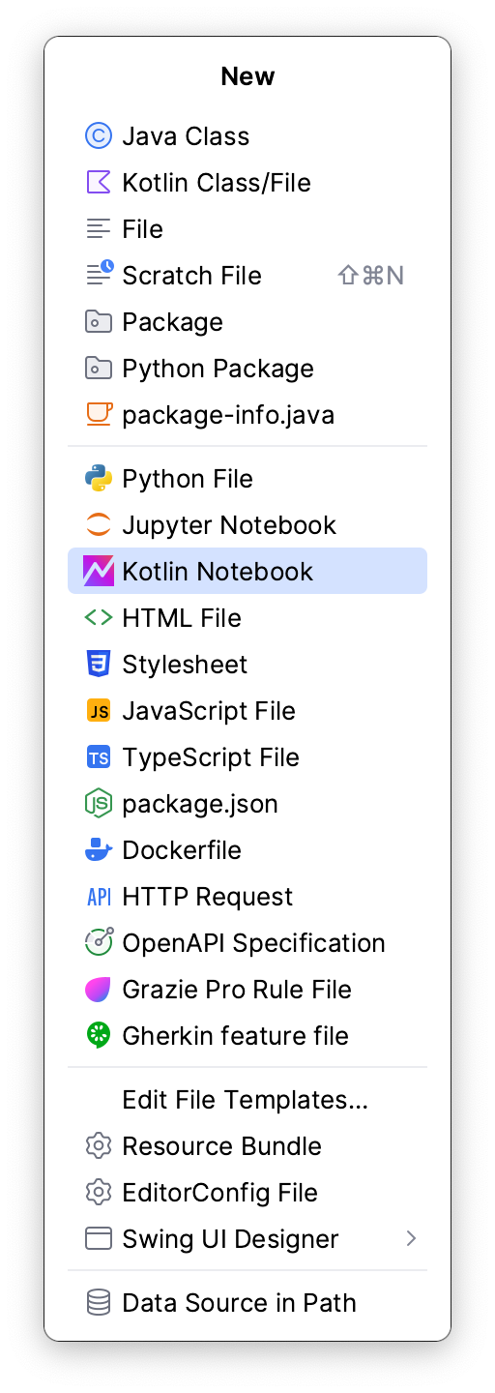
Task: Click the TypeScript File TS icon
Action: [99, 757]
